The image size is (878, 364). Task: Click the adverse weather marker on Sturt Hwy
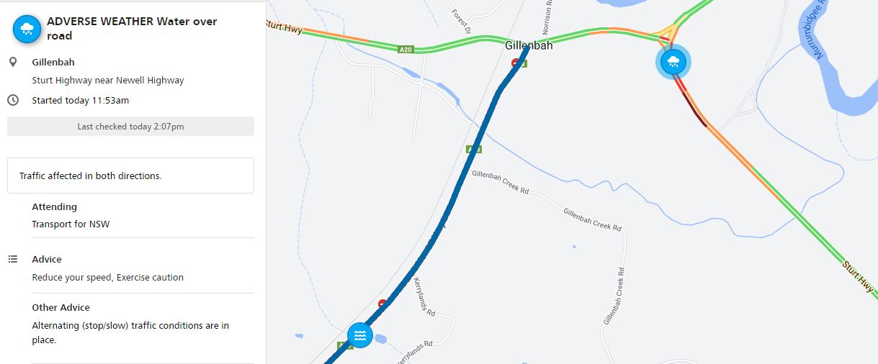pyautogui.click(x=673, y=61)
